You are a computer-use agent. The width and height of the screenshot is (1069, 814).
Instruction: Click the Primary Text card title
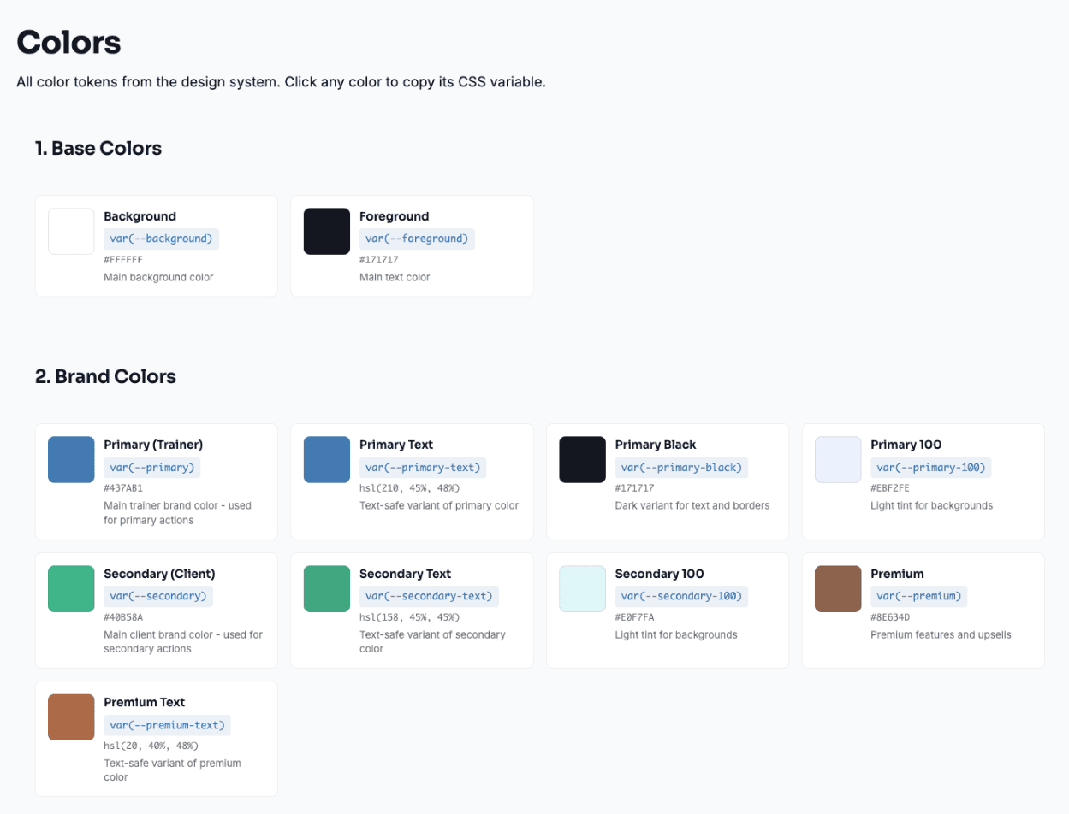click(x=396, y=445)
